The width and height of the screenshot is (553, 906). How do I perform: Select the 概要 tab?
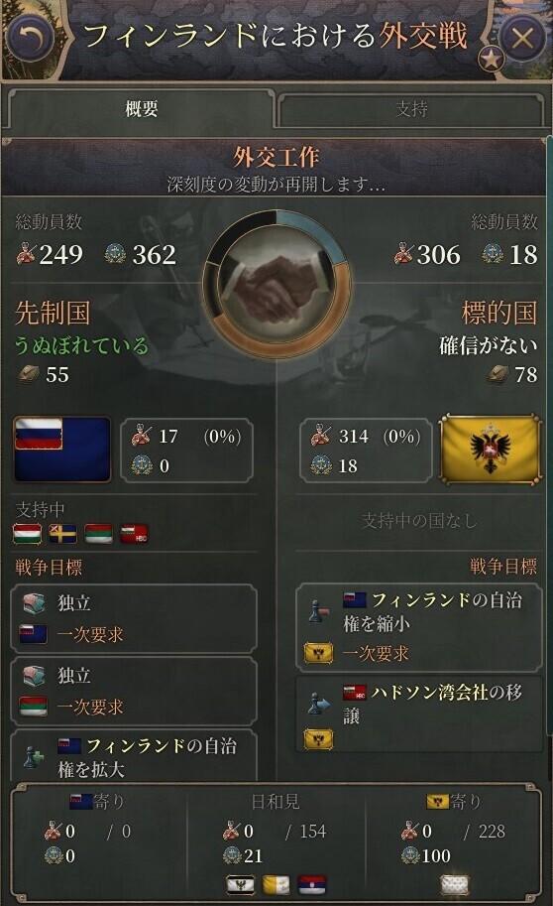[x=141, y=108]
